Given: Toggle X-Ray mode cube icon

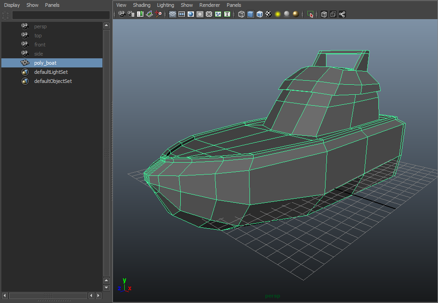Looking at the screenshot, I should pyautogui.click(x=324, y=14).
